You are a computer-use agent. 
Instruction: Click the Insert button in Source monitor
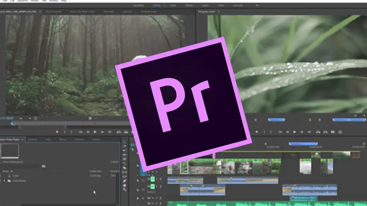(119, 132)
